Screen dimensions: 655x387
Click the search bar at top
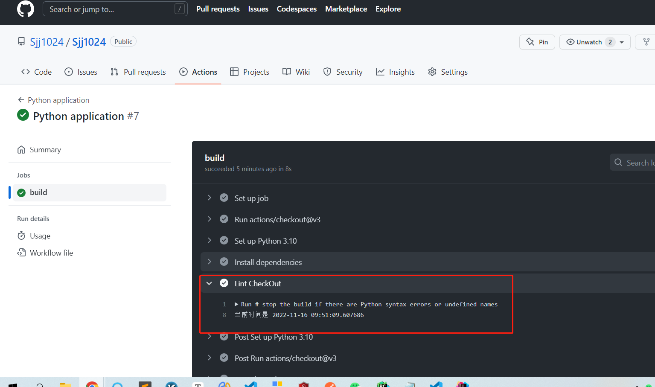[x=115, y=9]
